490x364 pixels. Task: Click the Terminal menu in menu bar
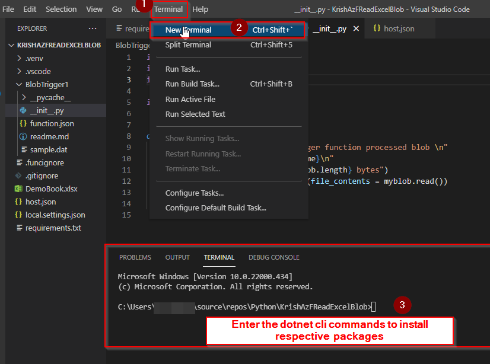coord(168,9)
